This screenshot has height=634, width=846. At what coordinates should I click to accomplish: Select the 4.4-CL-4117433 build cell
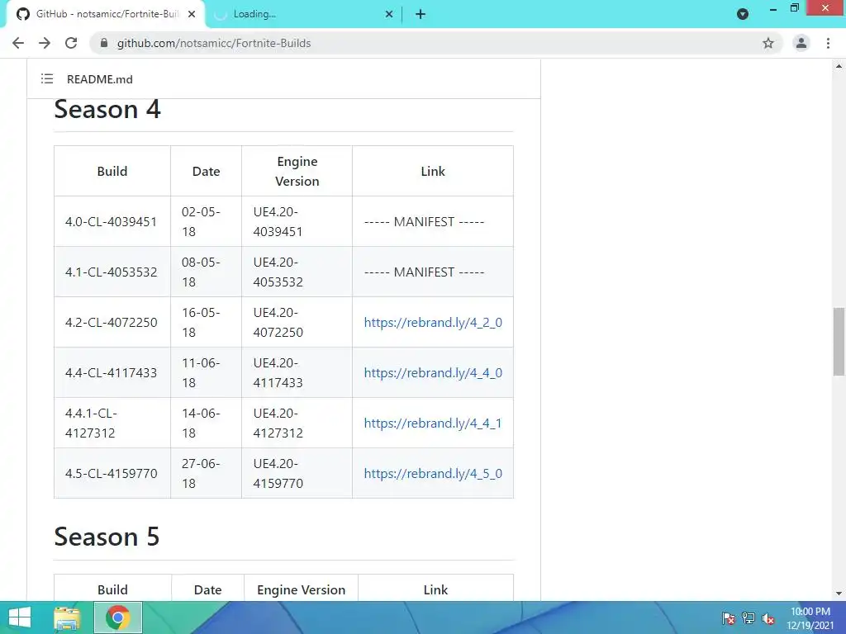point(112,372)
